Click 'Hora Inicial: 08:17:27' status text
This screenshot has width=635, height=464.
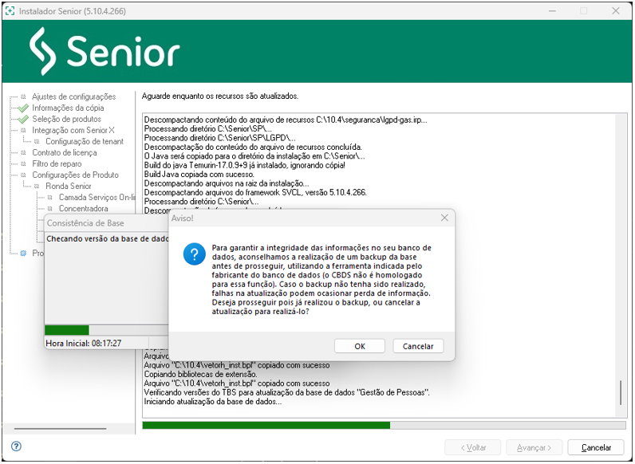point(84,344)
